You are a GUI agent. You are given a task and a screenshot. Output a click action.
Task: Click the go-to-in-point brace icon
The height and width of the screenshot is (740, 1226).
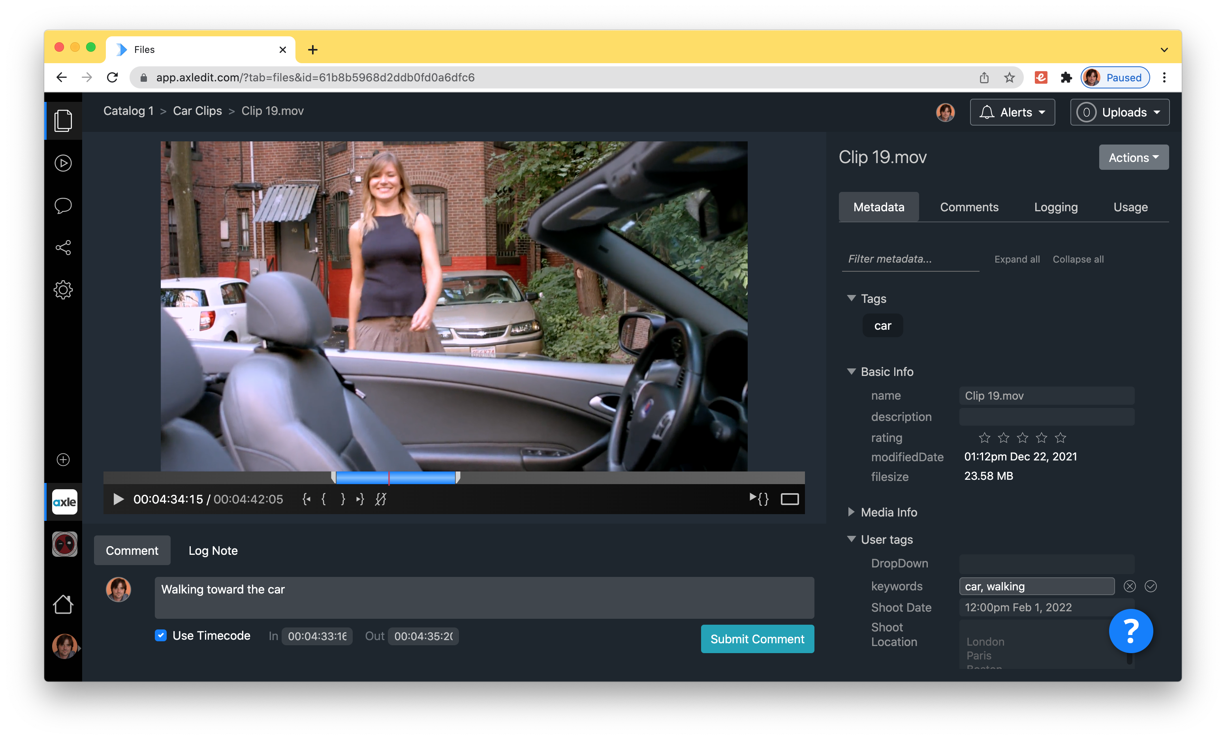click(306, 499)
